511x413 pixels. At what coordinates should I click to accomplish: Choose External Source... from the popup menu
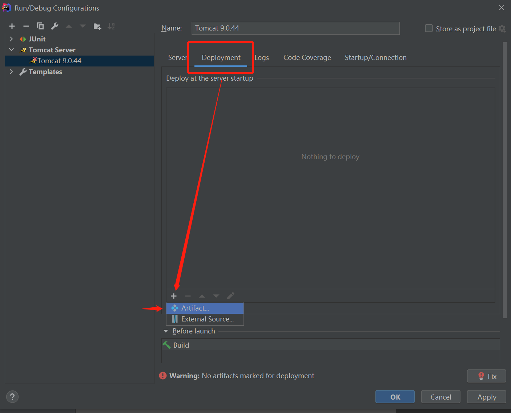(x=205, y=319)
